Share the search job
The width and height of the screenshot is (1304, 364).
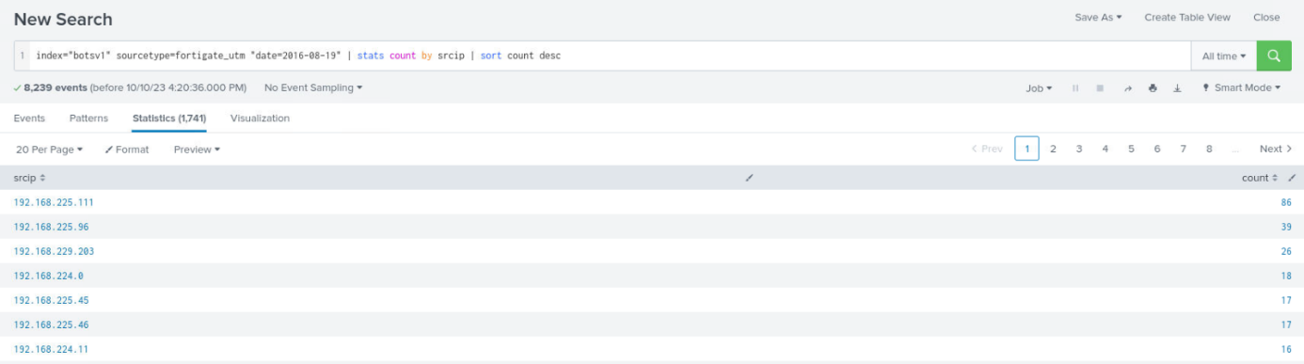(1127, 88)
